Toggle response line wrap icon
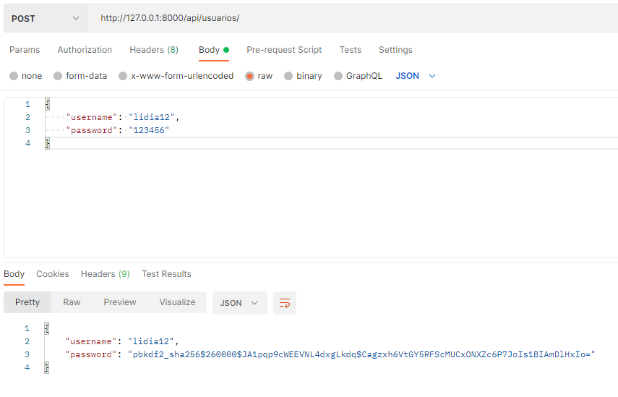Image resolution: width=618 pixels, height=397 pixels. tap(285, 303)
